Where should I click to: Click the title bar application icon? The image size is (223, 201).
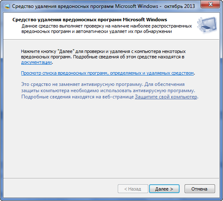click(x=7, y=6)
